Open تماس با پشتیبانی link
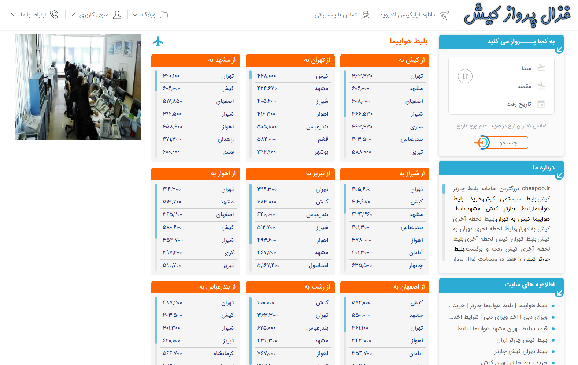578x365 pixels. [336, 15]
